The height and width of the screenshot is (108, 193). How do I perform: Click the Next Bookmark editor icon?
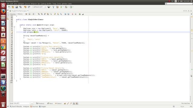click(x=58, y=14)
